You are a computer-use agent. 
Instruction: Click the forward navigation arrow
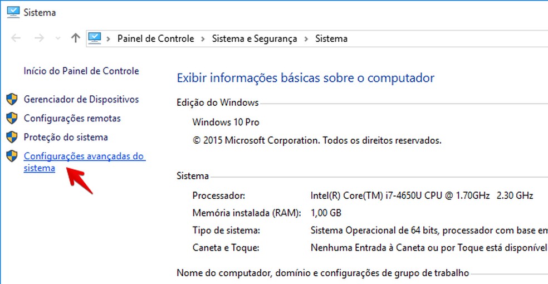(39, 38)
